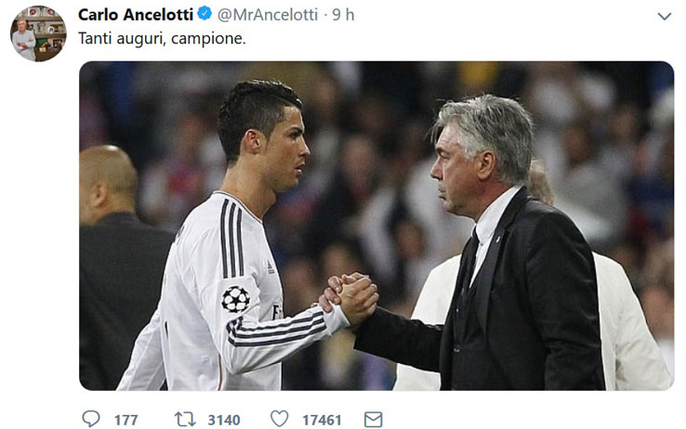
Task: Expand the tweet options chevron menu
Action: tap(664, 17)
